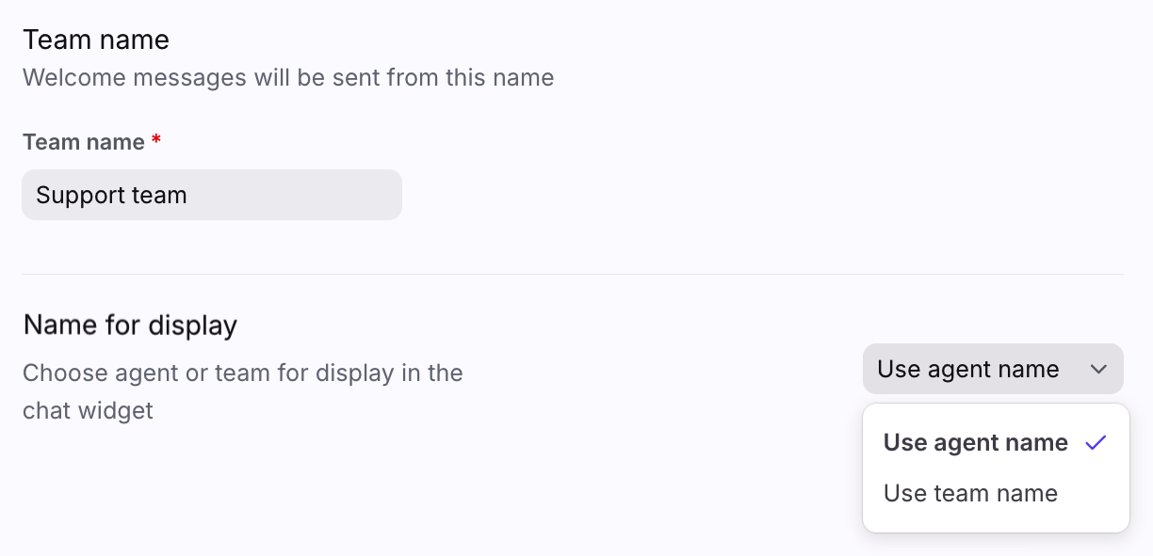Focus the Team name input field
Viewport: 1153px width, 556px height.
pos(212,195)
